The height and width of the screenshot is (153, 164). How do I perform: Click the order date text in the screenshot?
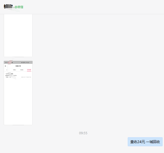tap(26, 77)
